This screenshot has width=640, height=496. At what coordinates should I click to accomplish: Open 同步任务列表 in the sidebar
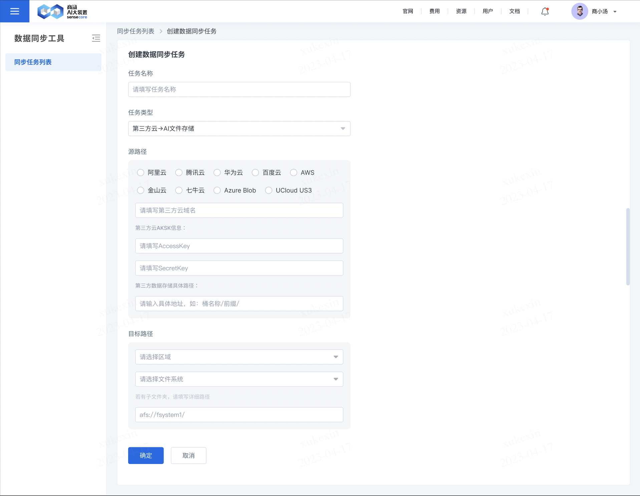[x=33, y=62]
